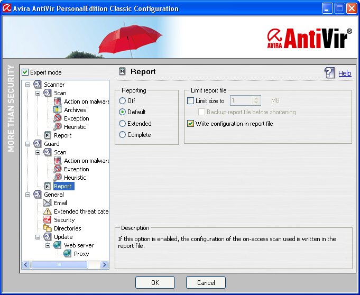Click the Archives icon under Scanner Scan
The width and height of the screenshot is (360, 295).
(58, 110)
